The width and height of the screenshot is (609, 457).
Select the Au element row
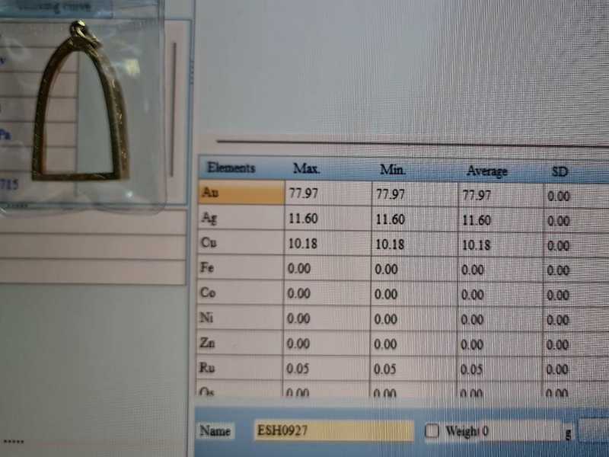[240, 193]
